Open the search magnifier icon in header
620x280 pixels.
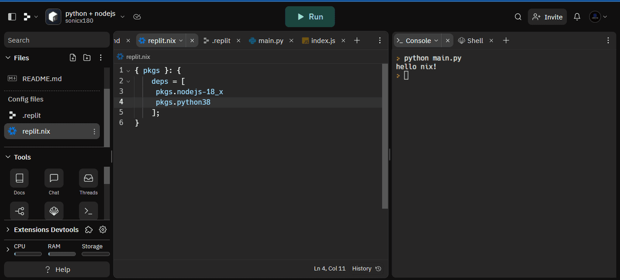(x=518, y=17)
